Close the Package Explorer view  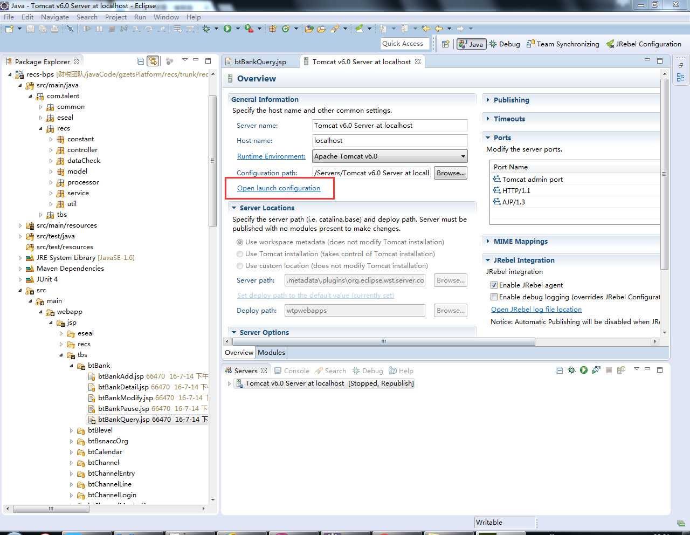click(77, 61)
